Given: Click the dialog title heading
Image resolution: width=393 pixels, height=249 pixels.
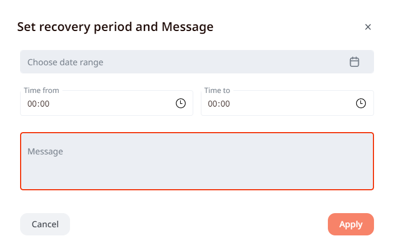Looking at the screenshot, I should (x=115, y=27).
